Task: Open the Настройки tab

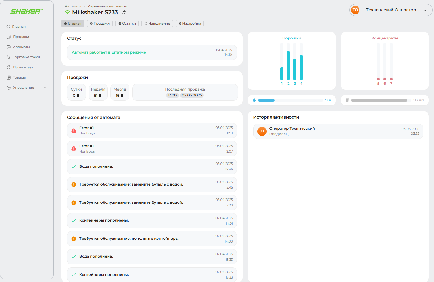Action: [x=190, y=23]
